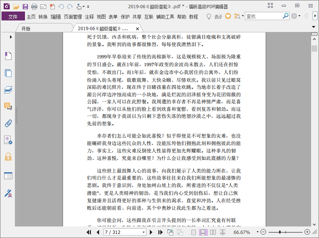Click the Open folder icon in quick toolbar
This screenshot has width=319, height=238.
coord(16,7)
